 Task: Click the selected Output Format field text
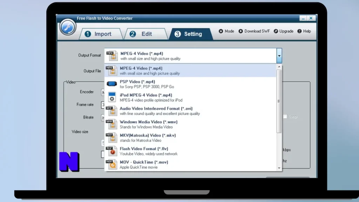pyautogui.click(x=150, y=56)
